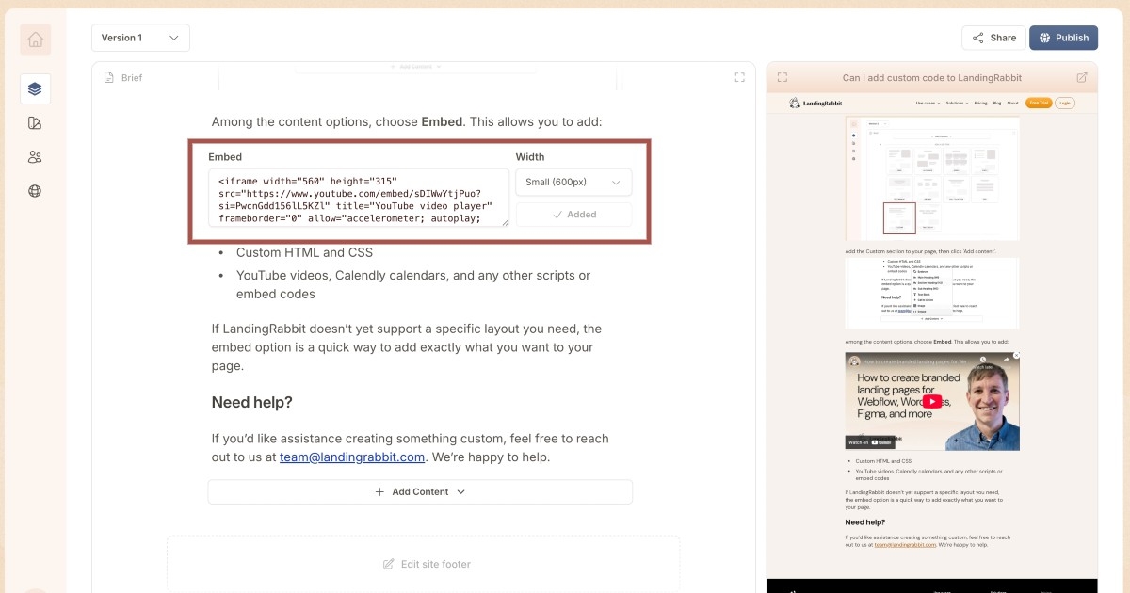Viewport: 1130px width, 593px height.
Task: Click the Publish button
Action: 1063,38
